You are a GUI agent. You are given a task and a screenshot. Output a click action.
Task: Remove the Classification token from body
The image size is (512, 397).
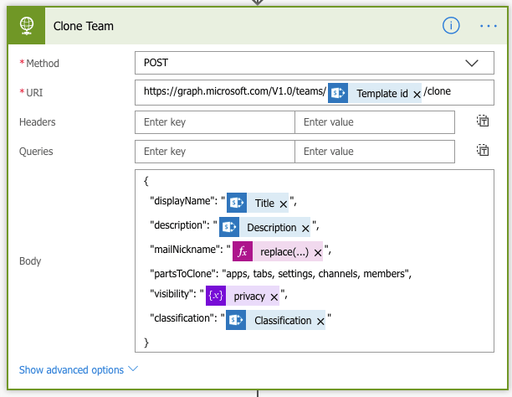320,321
